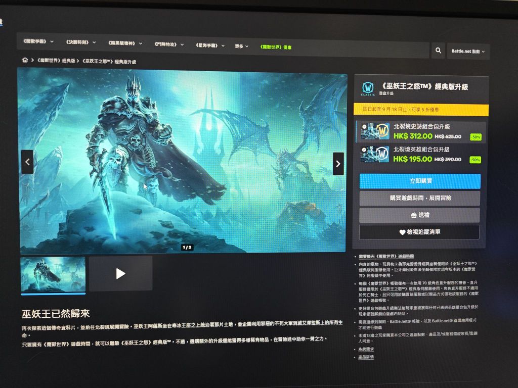The width and height of the screenshot is (518, 388).
Task: Click the struck-through HK$ 390.00 price
Action: click(448, 159)
